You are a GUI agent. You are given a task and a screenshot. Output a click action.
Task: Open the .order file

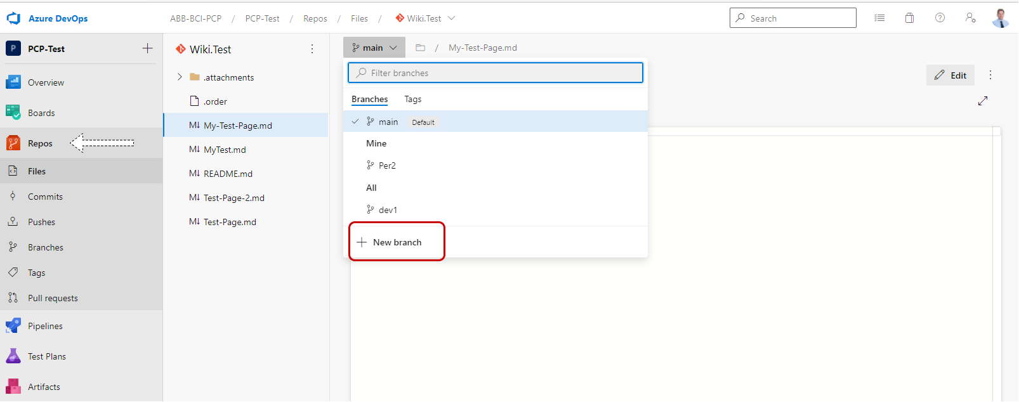pos(246,101)
